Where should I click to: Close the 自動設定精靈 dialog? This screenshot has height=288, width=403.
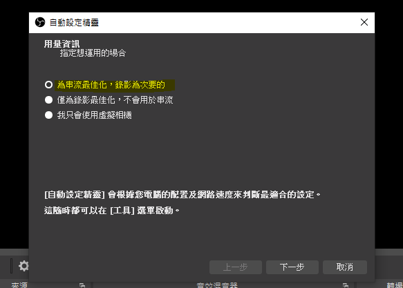click(364, 22)
